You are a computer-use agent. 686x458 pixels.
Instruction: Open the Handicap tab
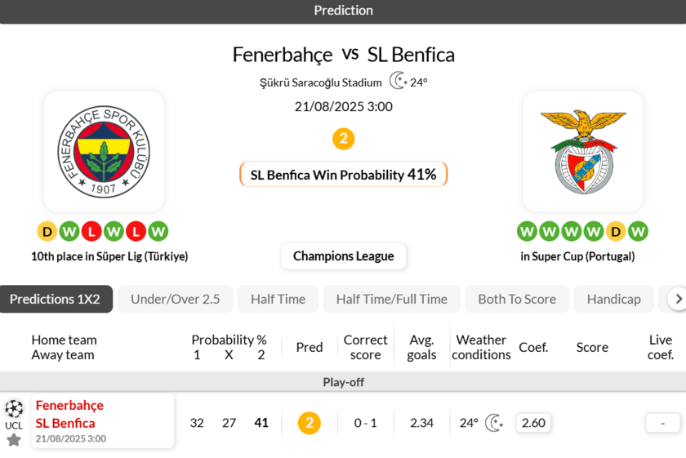click(x=613, y=299)
